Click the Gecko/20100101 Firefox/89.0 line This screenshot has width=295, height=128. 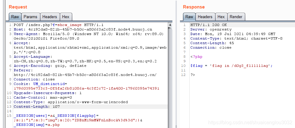click(x=46, y=38)
